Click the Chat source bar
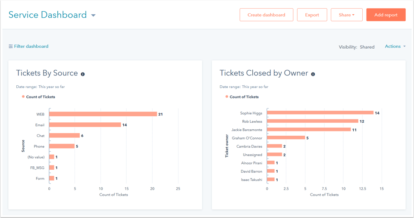This screenshot has width=414, height=218. click(x=64, y=136)
